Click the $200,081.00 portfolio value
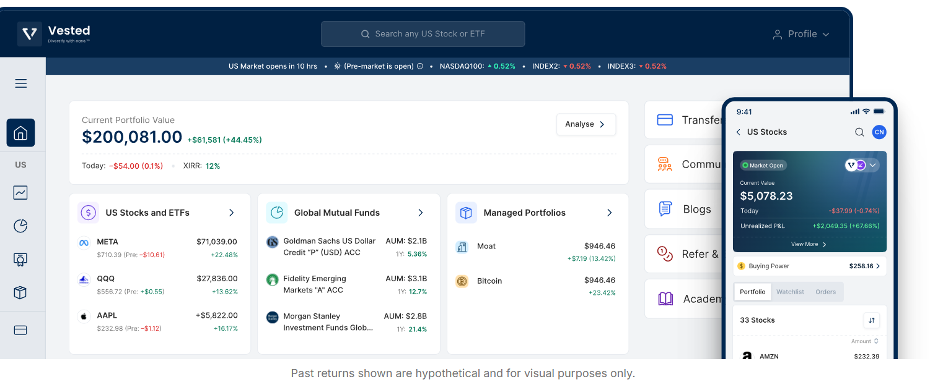This screenshot has width=943, height=382. 132,137
